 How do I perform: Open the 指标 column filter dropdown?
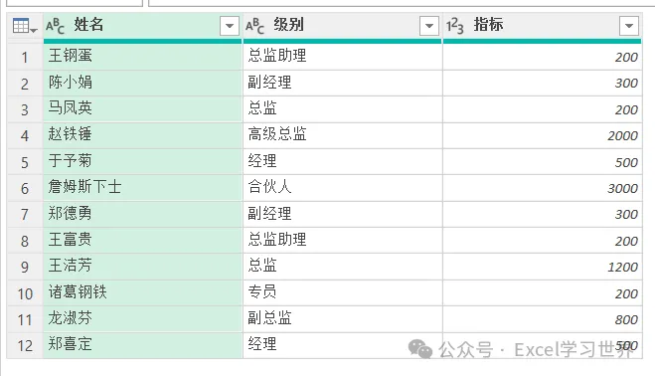tap(629, 26)
